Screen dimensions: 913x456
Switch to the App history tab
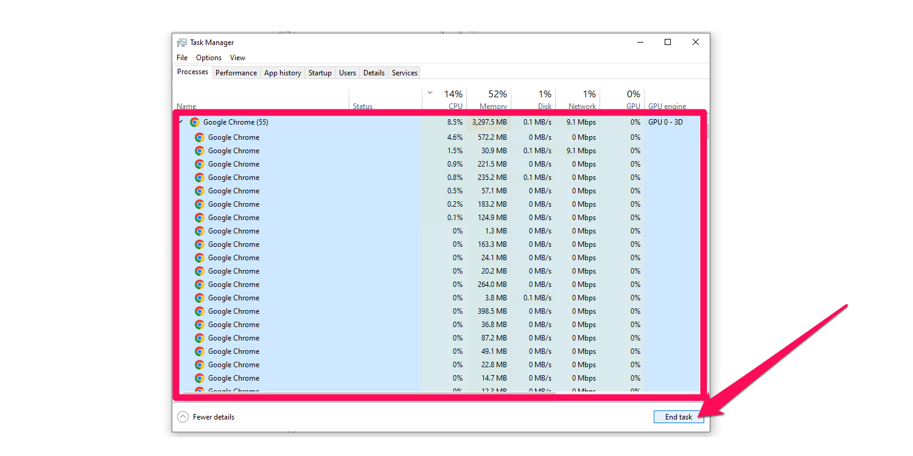tap(282, 73)
